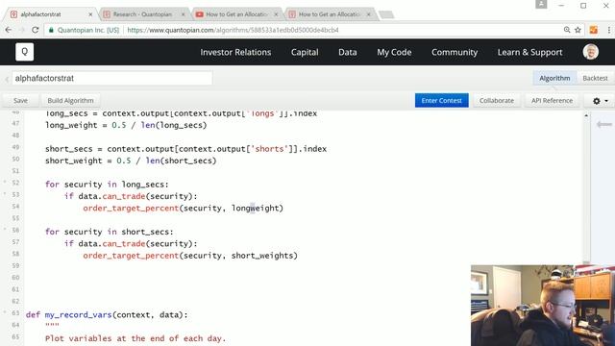Open the Capital menu
The height and width of the screenshot is (346, 615).
click(305, 52)
